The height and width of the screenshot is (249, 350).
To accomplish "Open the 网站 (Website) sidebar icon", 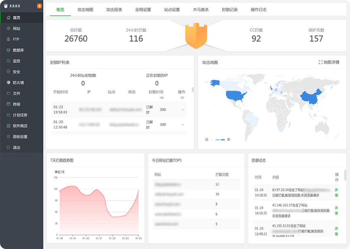I will pos(8,29).
